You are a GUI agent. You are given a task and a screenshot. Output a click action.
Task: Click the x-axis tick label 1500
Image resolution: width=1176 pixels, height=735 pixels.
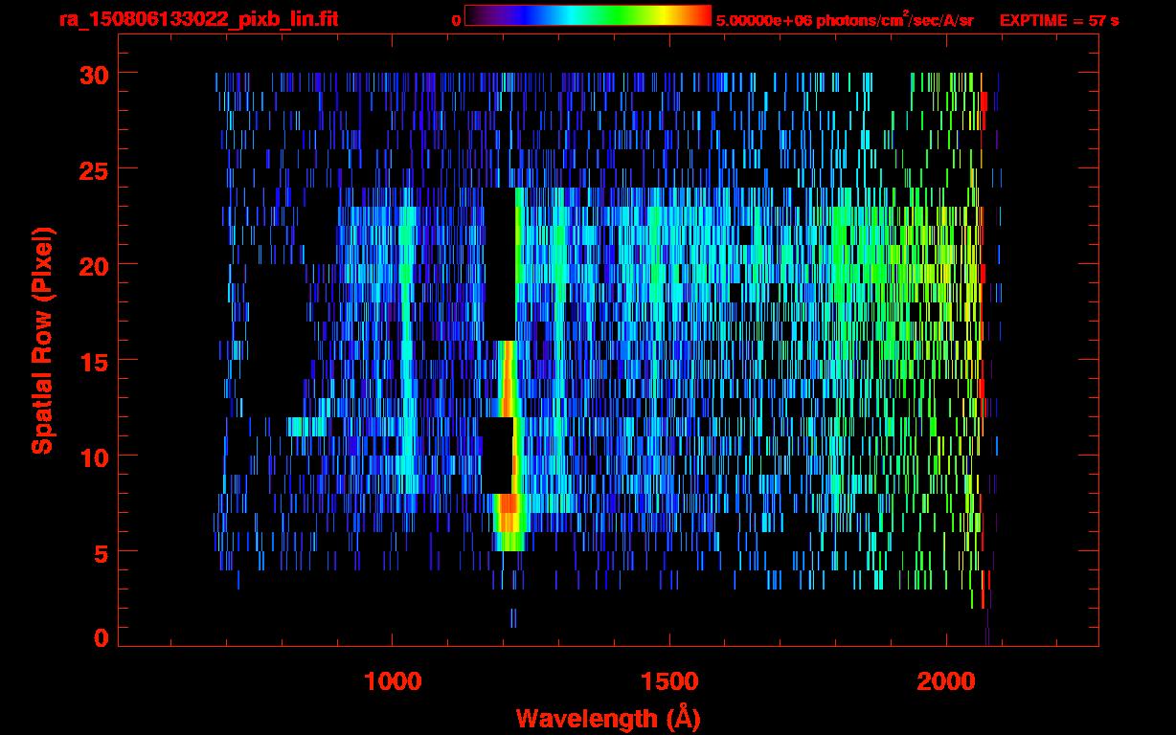coord(668,681)
